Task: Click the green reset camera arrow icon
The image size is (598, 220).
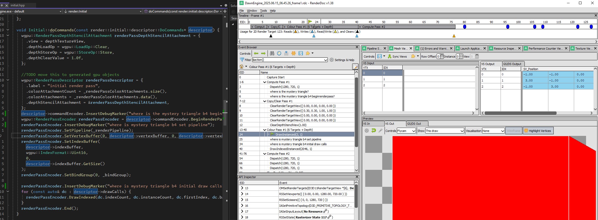Action: coord(373,131)
